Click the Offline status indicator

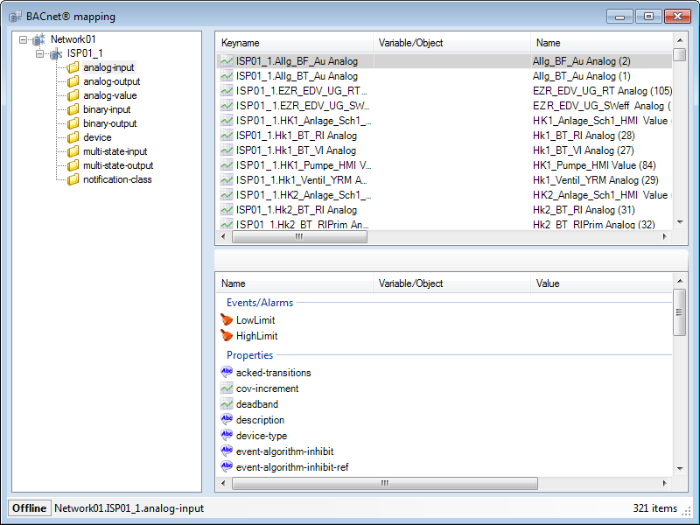point(29,508)
